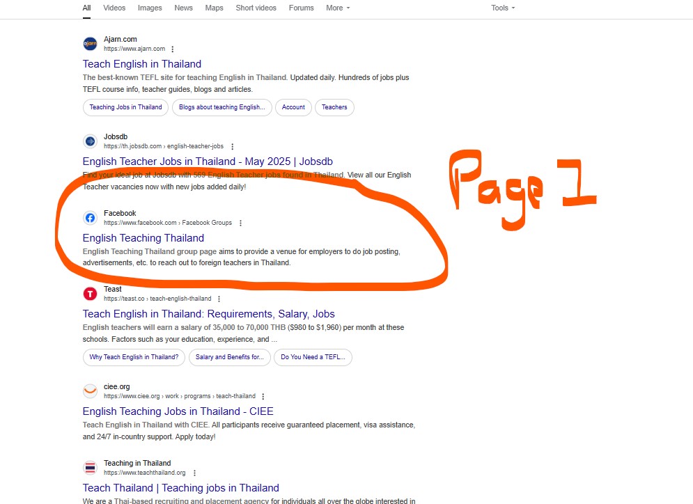The width and height of the screenshot is (693, 504).
Task: Expand the More search filter dropdown
Action: [x=338, y=8]
